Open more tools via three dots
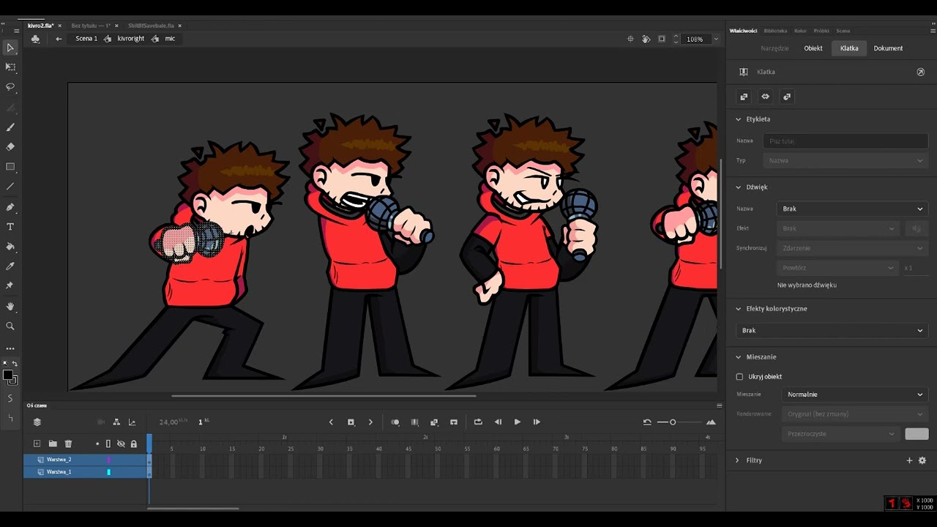 click(x=10, y=348)
